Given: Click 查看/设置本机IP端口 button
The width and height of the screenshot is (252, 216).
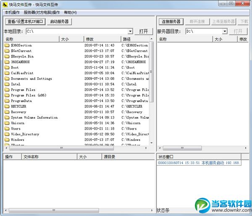Looking at the screenshot, I should pos(25,21).
